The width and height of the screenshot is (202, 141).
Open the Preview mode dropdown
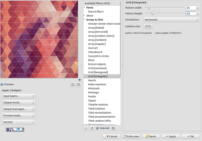tap(19, 115)
